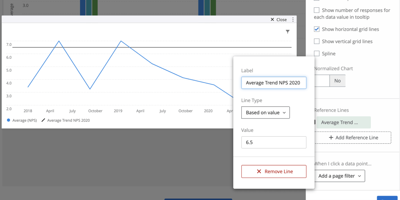Close the chart preview dialog
The height and width of the screenshot is (200, 400).
pyautogui.click(x=279, y=19)
